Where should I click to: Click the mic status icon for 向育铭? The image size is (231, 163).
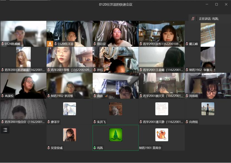tap(187, 122)
